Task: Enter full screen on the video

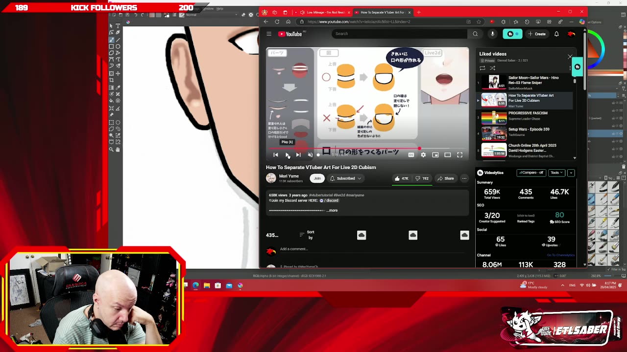Action: click(x=459, y=154)
